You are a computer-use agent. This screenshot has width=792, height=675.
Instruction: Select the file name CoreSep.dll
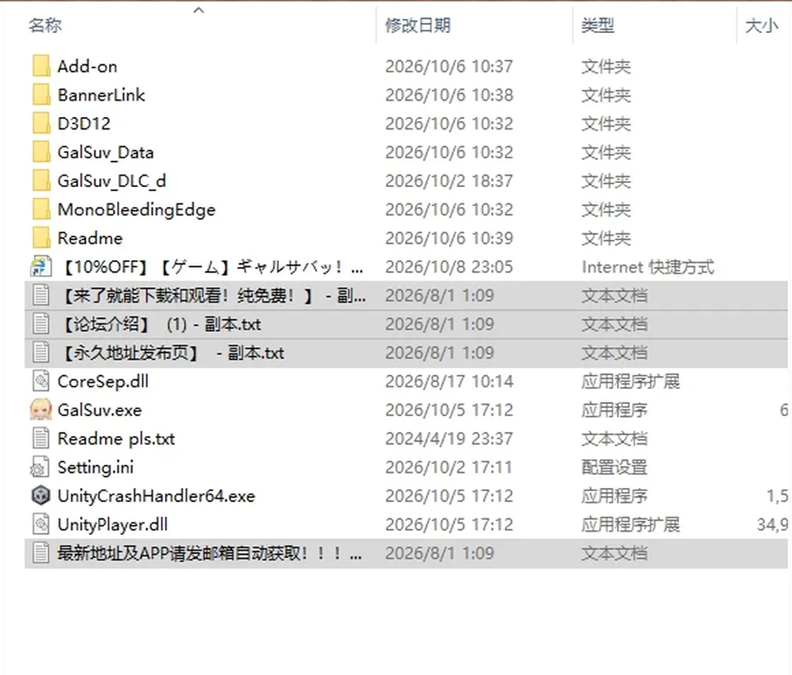pyautogui.click(x=103, y=382)
